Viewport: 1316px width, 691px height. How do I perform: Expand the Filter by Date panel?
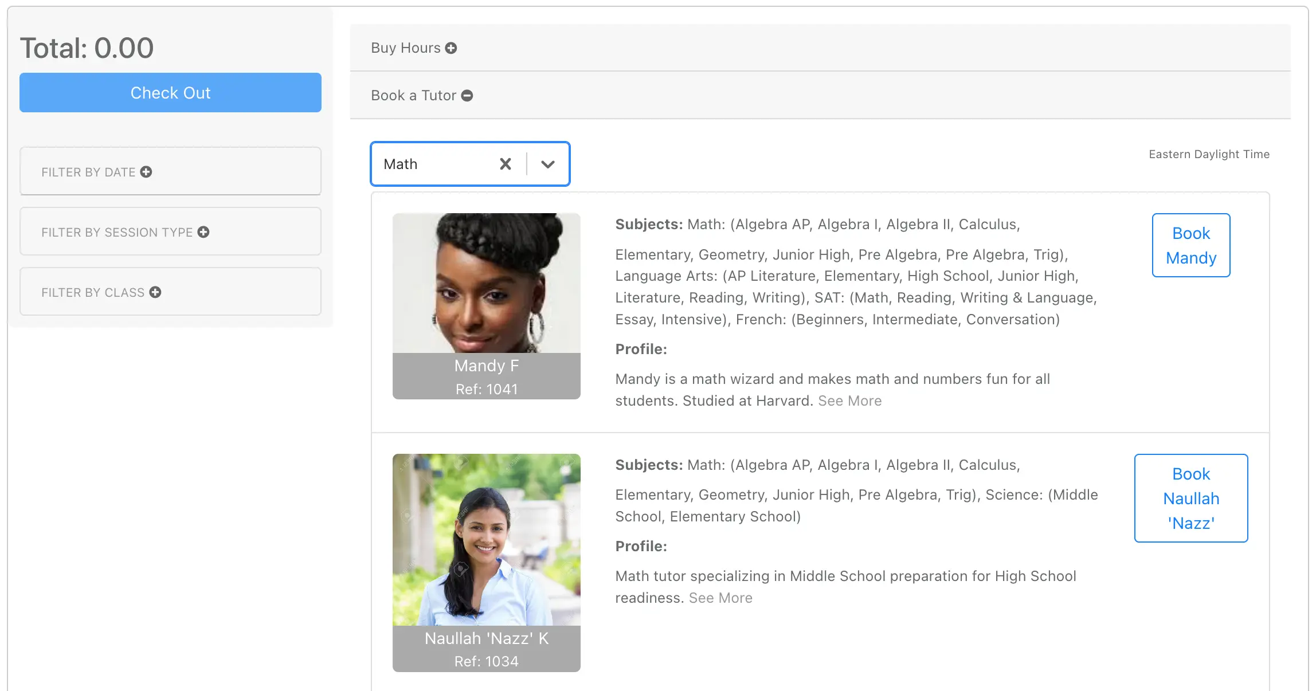[x=170, y=171]
